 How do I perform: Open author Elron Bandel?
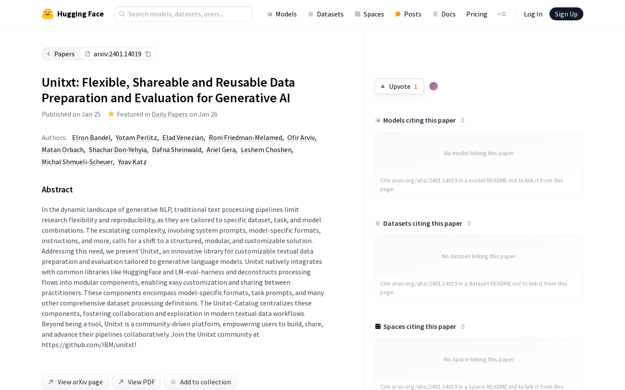click(x=91, y=137)
